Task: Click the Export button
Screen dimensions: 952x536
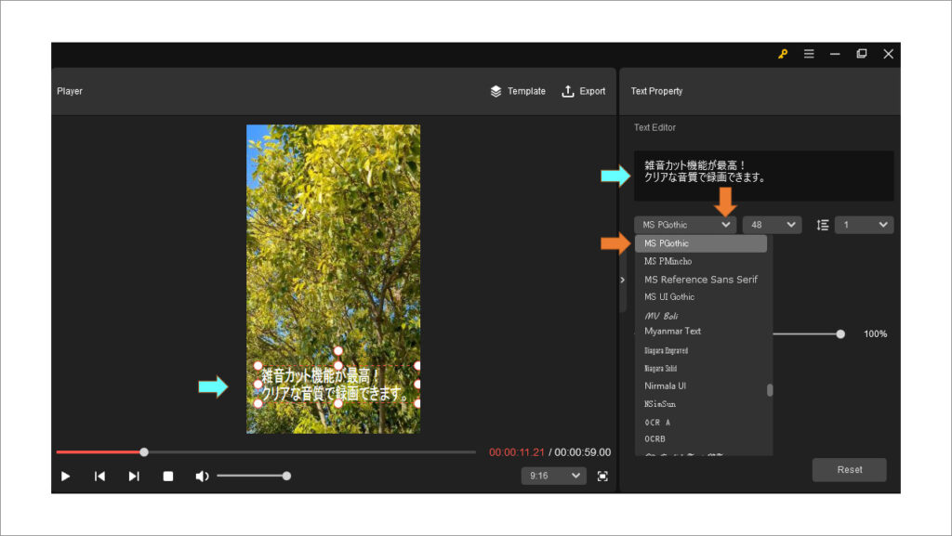Action: point(583,91)
